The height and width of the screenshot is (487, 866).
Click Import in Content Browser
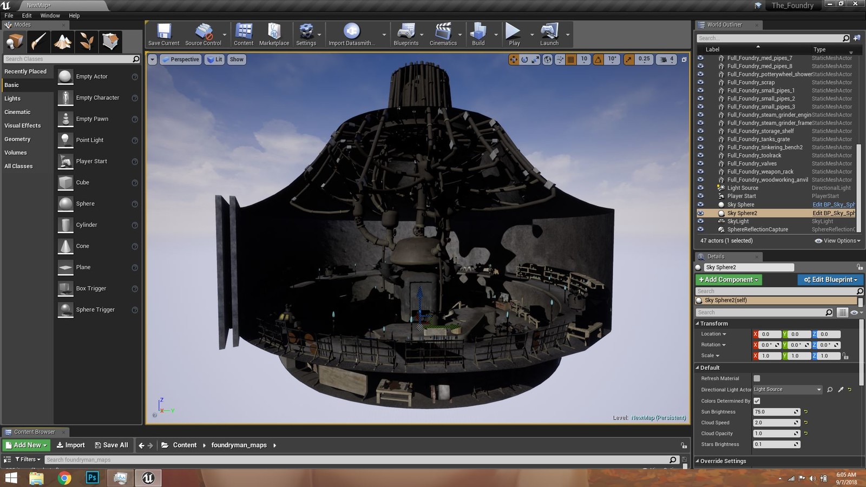click(70, 445)
